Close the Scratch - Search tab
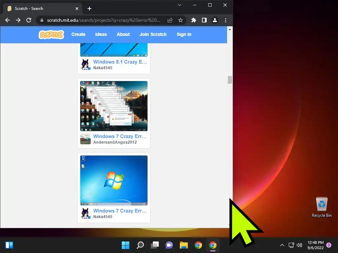 tap(77, 9)
